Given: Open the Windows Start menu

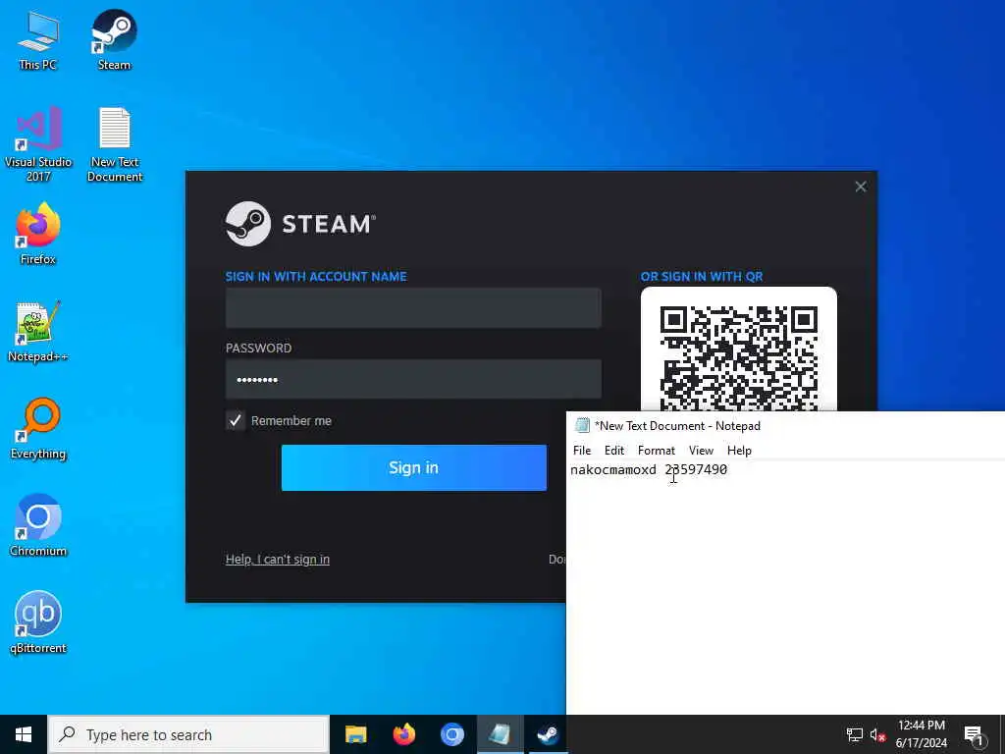Looking at the screenshot, I should 24,734.
